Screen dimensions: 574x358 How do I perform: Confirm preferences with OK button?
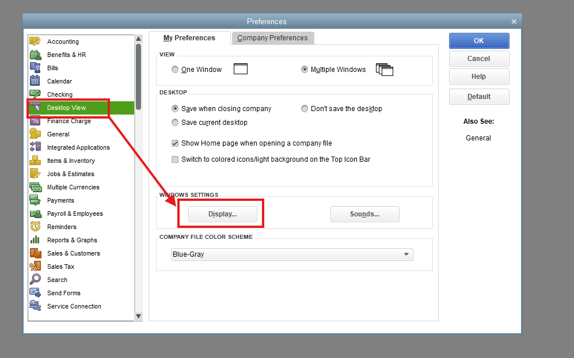click(x=479, y=41)
